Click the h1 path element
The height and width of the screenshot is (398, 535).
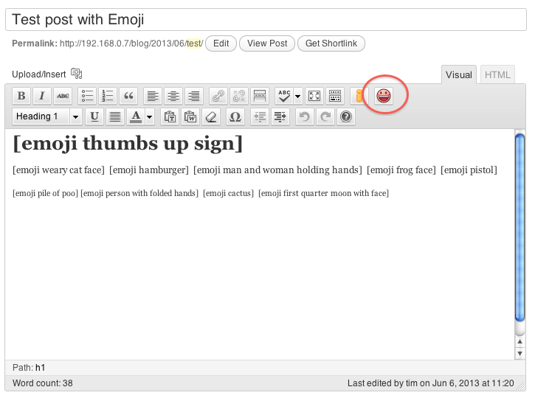coord(41,368)
